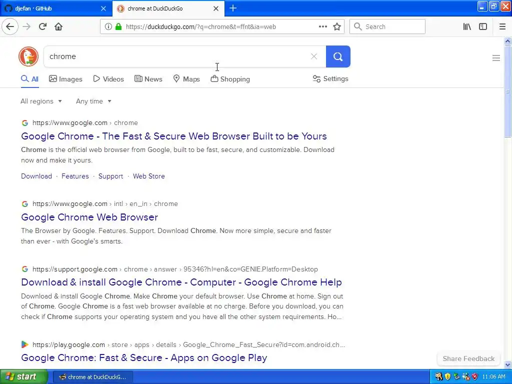Open Download & install Google Chrome result
The image size is (512, 384).
(181, 282)
